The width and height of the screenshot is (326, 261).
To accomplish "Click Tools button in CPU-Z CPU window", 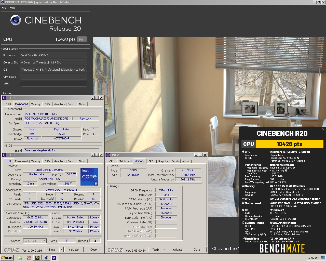I will [x=52, y=250].
